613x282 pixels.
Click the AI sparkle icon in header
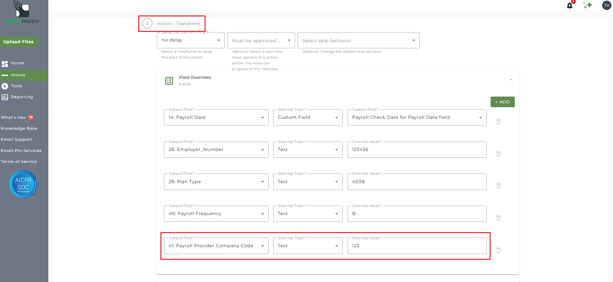[588, 5]
